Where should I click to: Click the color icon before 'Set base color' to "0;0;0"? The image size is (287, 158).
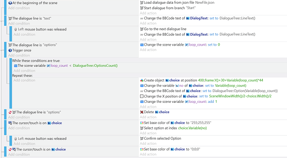[142, 149]
